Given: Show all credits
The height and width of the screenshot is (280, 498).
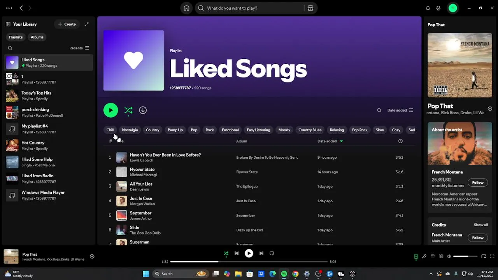Looking at the screenshot, I should click(x=480, y=225).
